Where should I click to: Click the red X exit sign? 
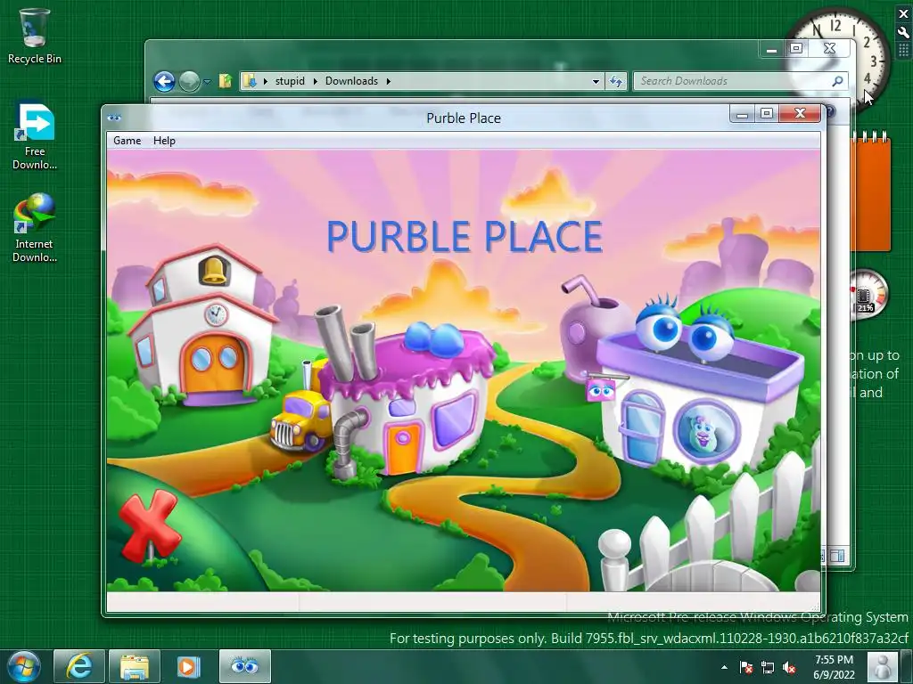coord(149,525)
